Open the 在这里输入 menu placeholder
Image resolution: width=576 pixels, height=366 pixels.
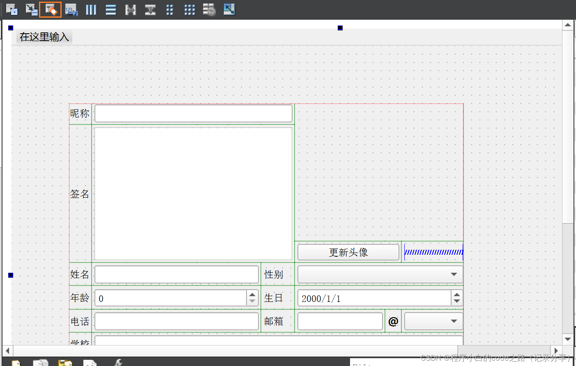[44, 37]
